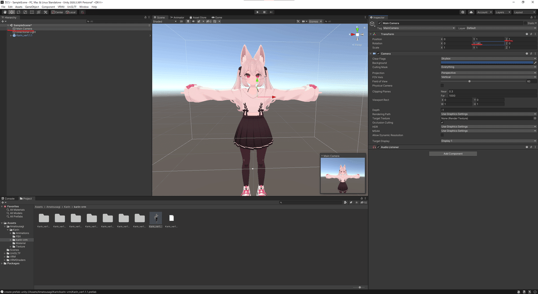Screen dimensions: 538x294
Task: Collapse SampleScene in Hierarchy
Action: click(8, 25)
